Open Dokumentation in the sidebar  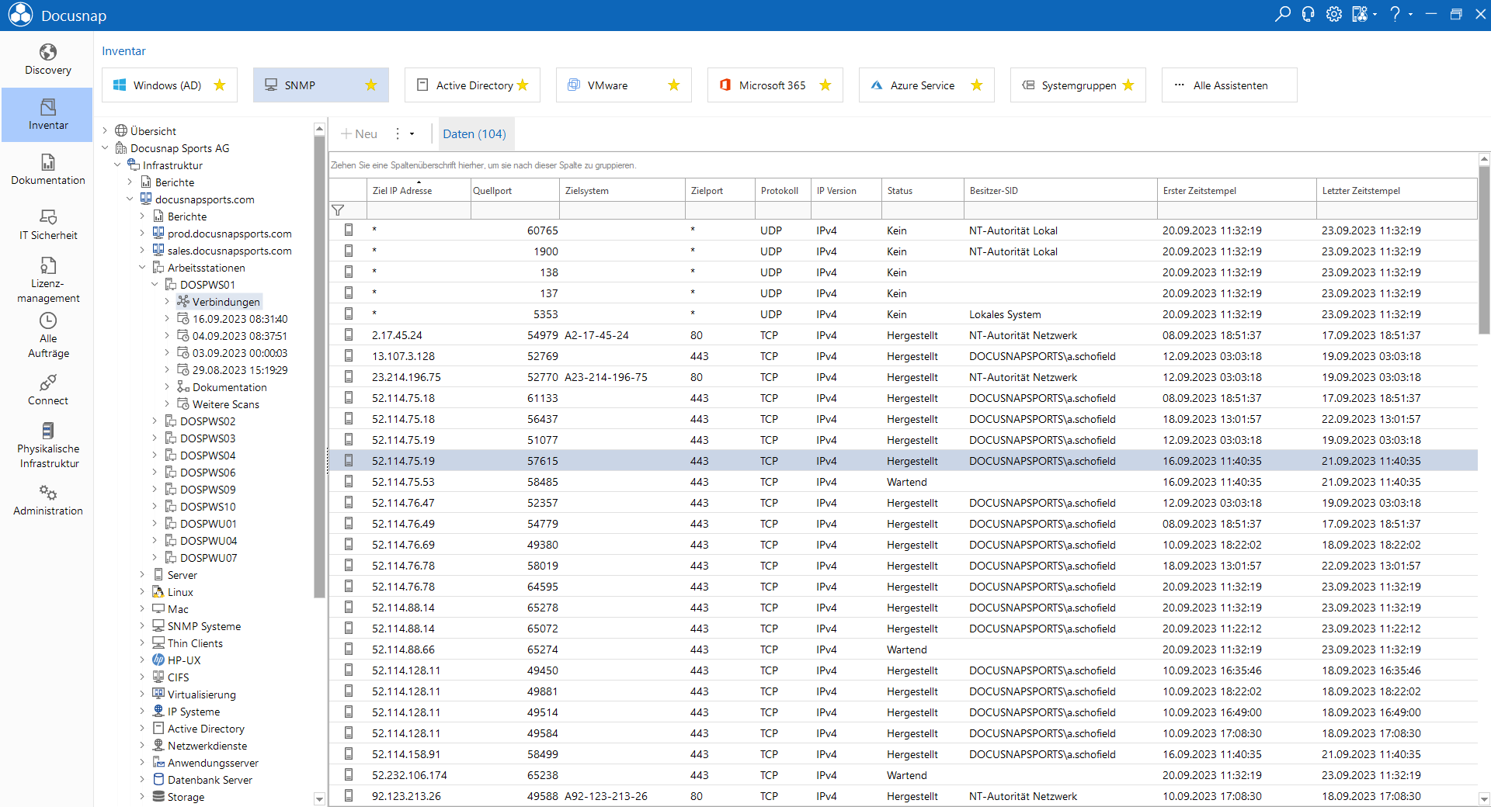coord(48,170)
